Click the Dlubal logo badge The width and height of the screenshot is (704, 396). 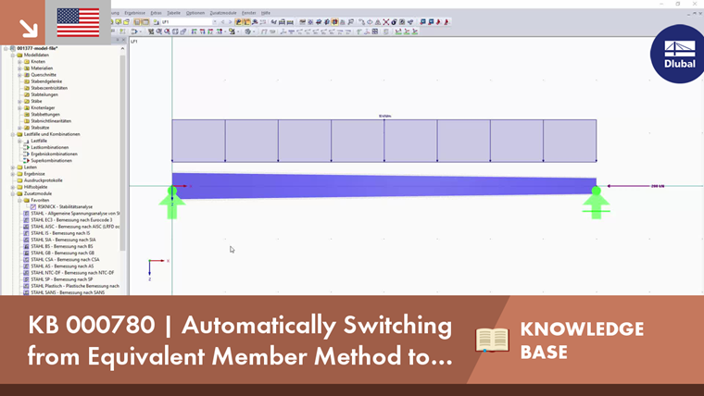(679, 54)
